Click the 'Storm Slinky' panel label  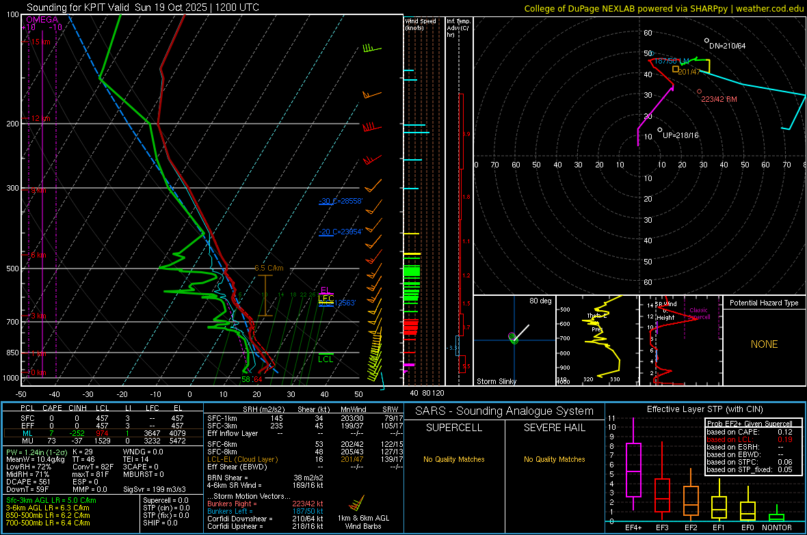[496, 381]
